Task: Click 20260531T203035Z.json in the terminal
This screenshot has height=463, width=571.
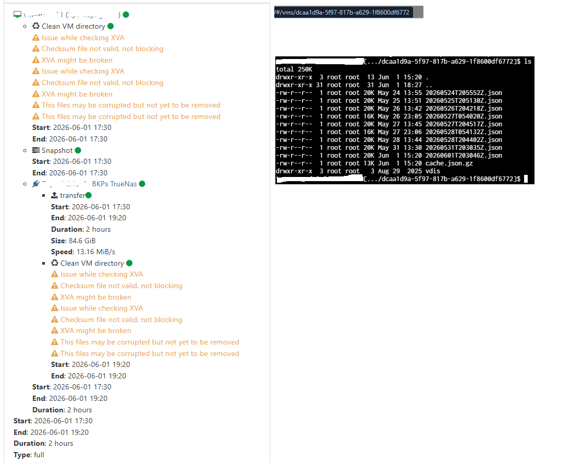Action: tap(464, 148)
